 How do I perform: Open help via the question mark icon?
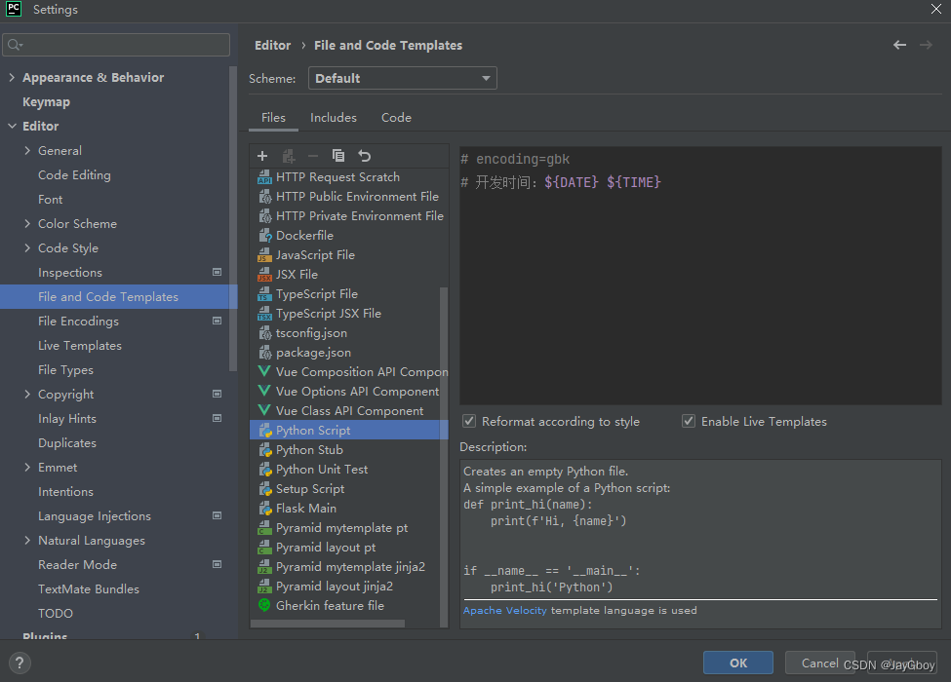(x=19, y=663)
